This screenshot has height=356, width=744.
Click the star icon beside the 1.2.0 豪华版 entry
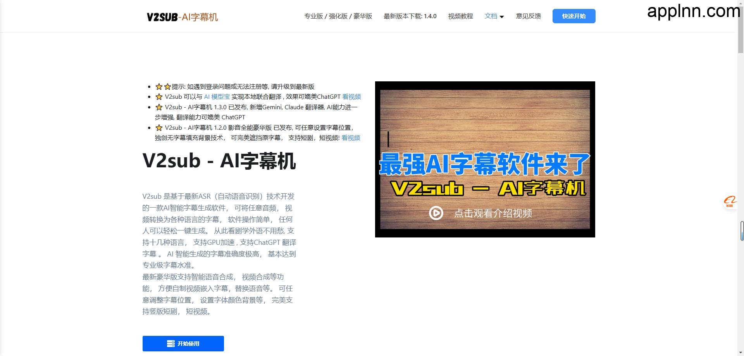pyautogui.click(x=158, y=127)
